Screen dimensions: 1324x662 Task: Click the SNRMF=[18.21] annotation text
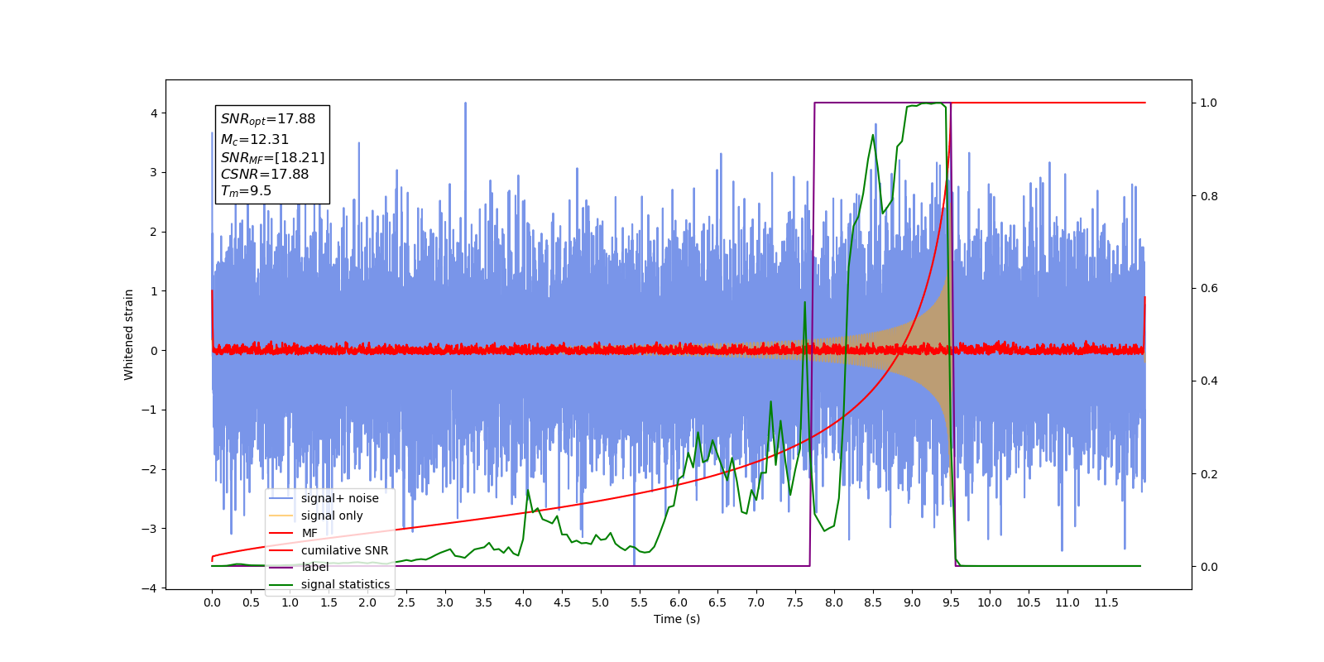pos(273,157)
